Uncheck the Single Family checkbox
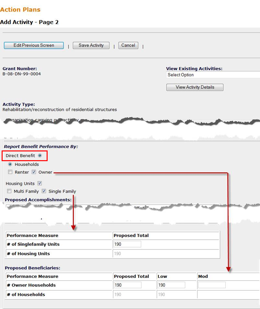 point(44,191)
